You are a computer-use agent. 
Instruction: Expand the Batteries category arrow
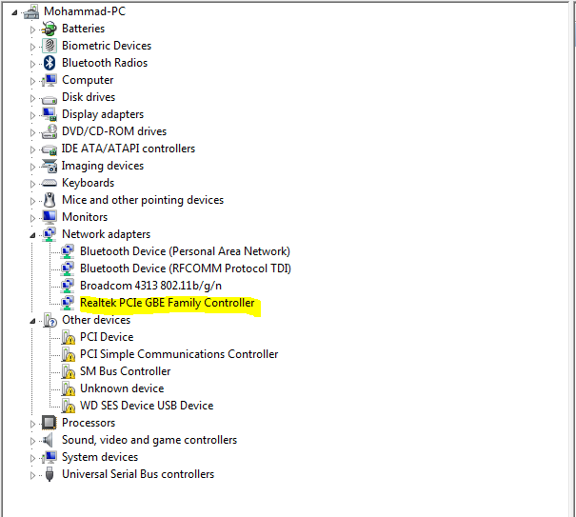[32, 30]
